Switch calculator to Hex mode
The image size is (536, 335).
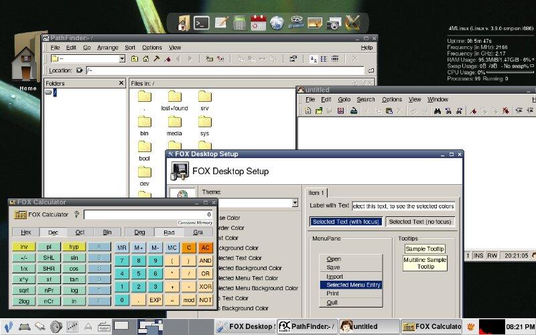25,232
